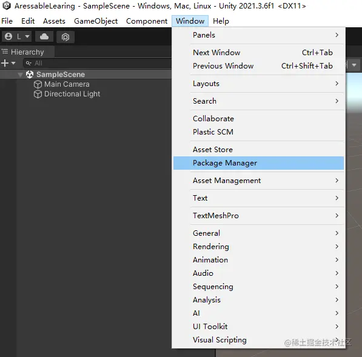This screenshot has height=357, width=362.
Task: Open the GameObject menu
Action: point(96,21)
